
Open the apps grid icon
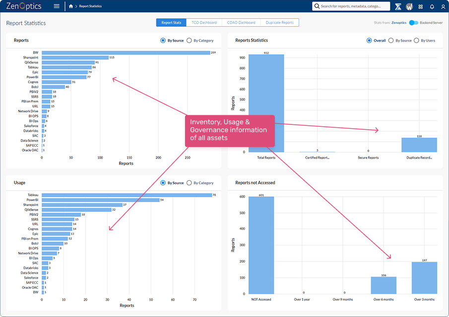pos(421,6)
